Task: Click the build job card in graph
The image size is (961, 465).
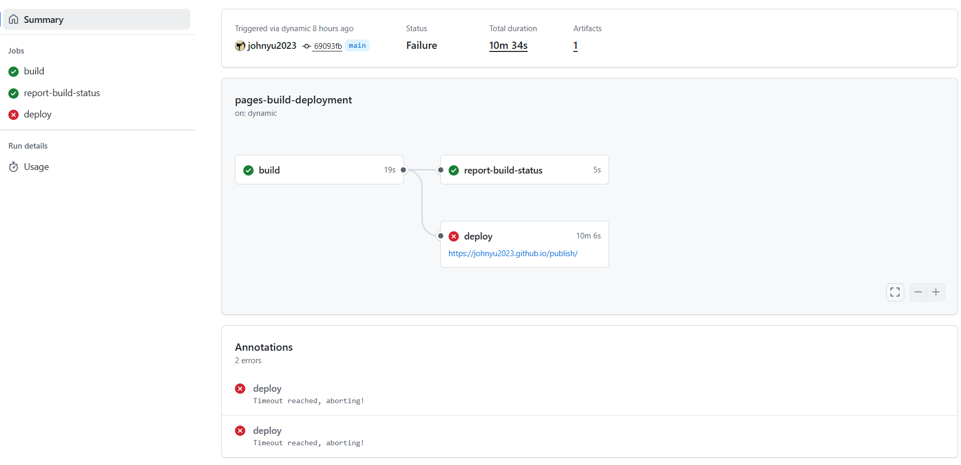Action: (319, 170)
